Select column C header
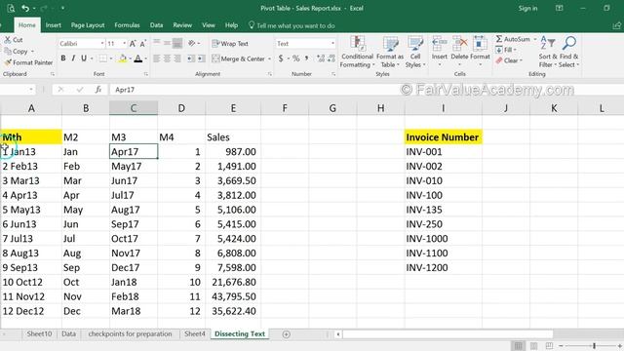This screenshot has height=351, width=624. pyautogui.click(x=134, y=108)
